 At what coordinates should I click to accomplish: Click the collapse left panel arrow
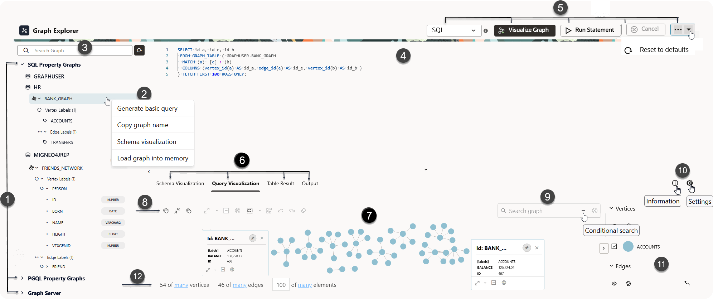149,172
